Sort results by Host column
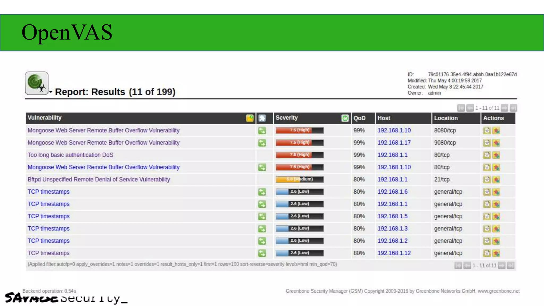The width and height of the screenshot is (544, 306). click(384, 118)
